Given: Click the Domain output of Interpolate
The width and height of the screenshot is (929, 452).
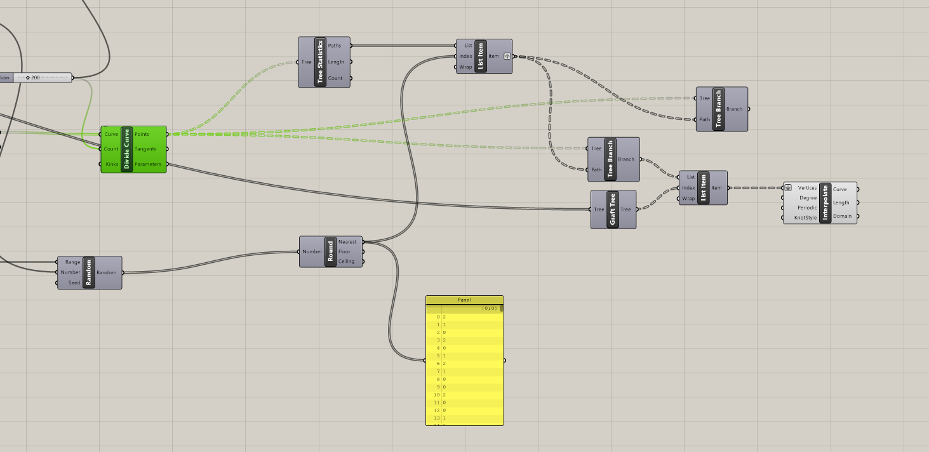Looking at the screenshot, I should point(842,216).
